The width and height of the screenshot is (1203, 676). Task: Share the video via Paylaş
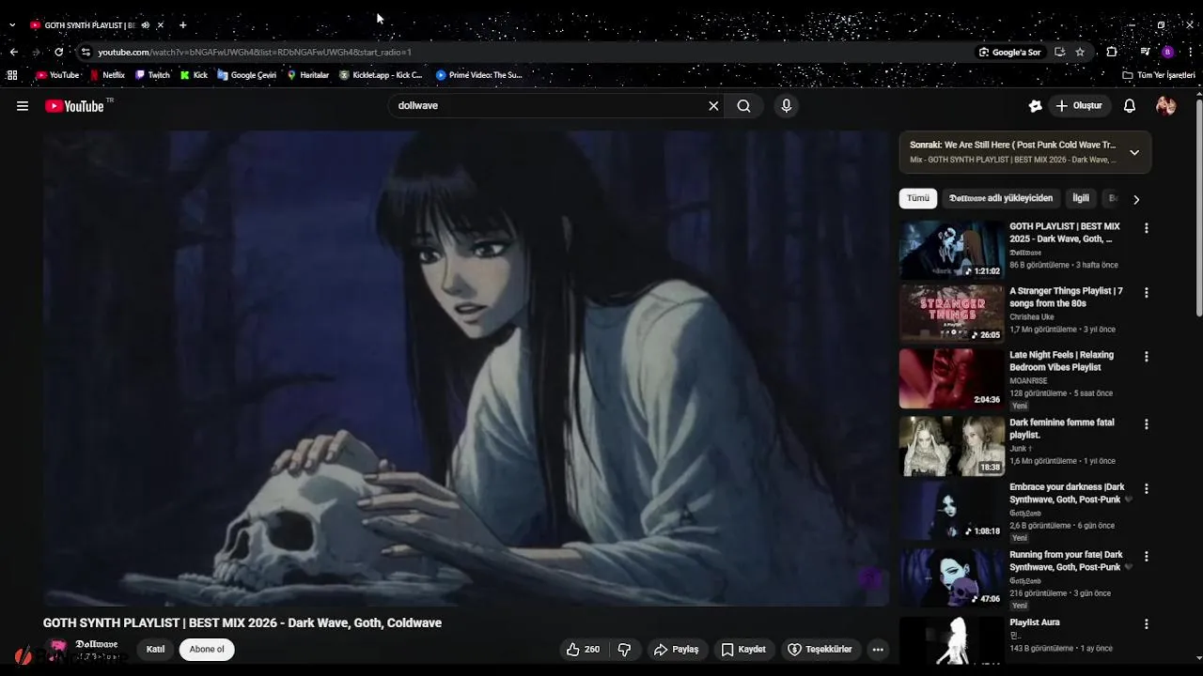click(677, 649)
